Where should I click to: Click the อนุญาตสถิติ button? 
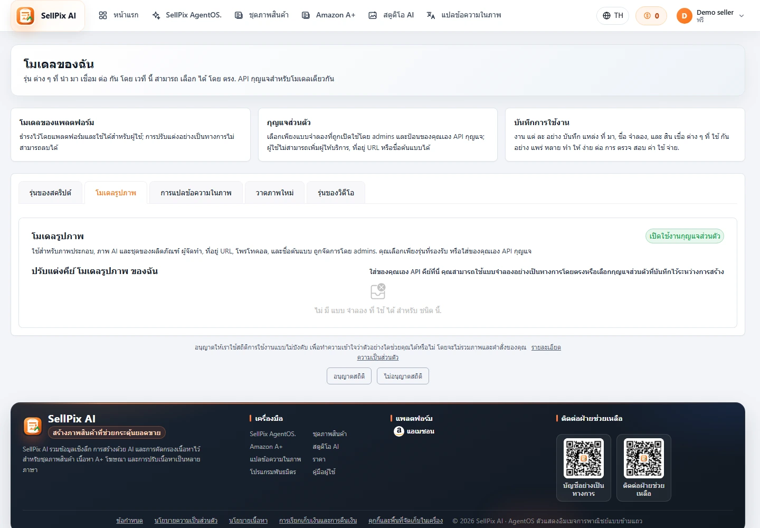tap(349, 376)
